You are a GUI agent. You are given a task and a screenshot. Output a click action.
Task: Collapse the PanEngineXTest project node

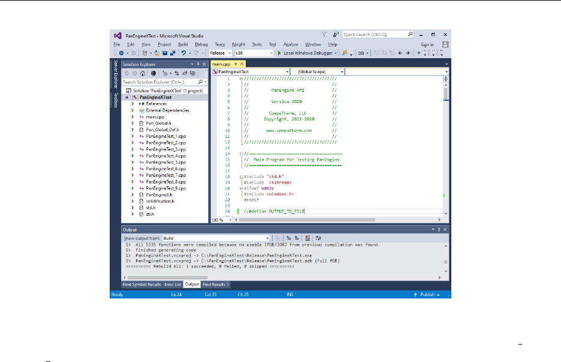(x=126, y=97)
